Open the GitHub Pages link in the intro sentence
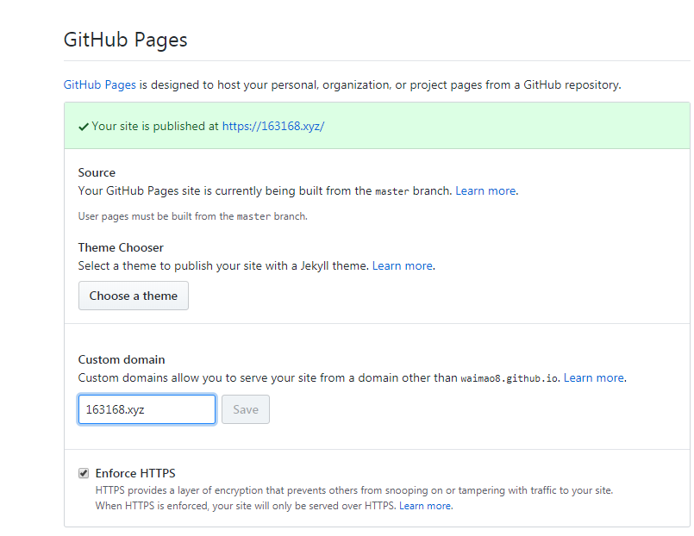Screen dimensions: 694x536 (x=100, y=85)
